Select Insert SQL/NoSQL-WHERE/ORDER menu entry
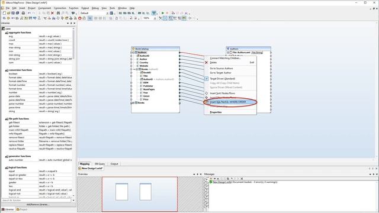 (230, 102)
